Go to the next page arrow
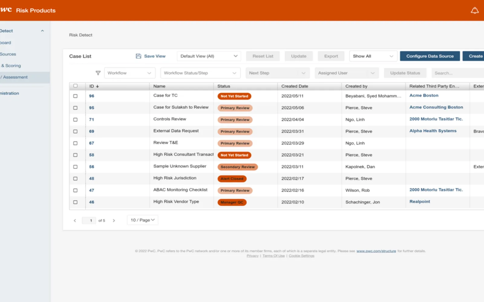 pyautogui.click(x=114, y=220)
